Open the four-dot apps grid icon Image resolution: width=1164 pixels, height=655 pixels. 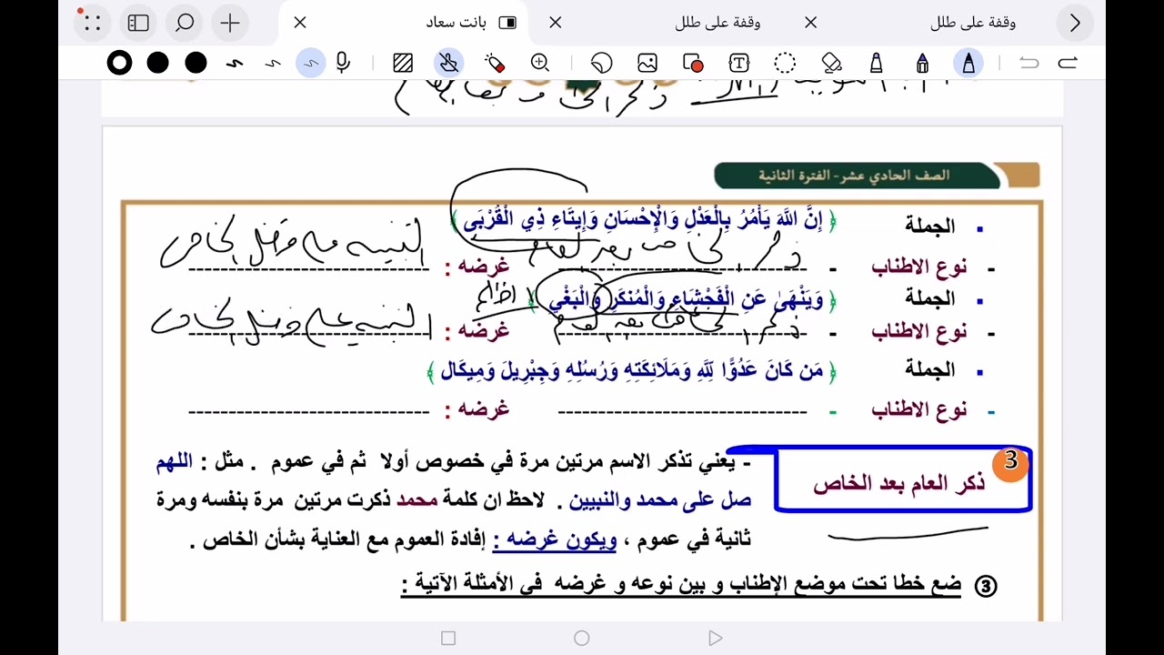(92, 23)
